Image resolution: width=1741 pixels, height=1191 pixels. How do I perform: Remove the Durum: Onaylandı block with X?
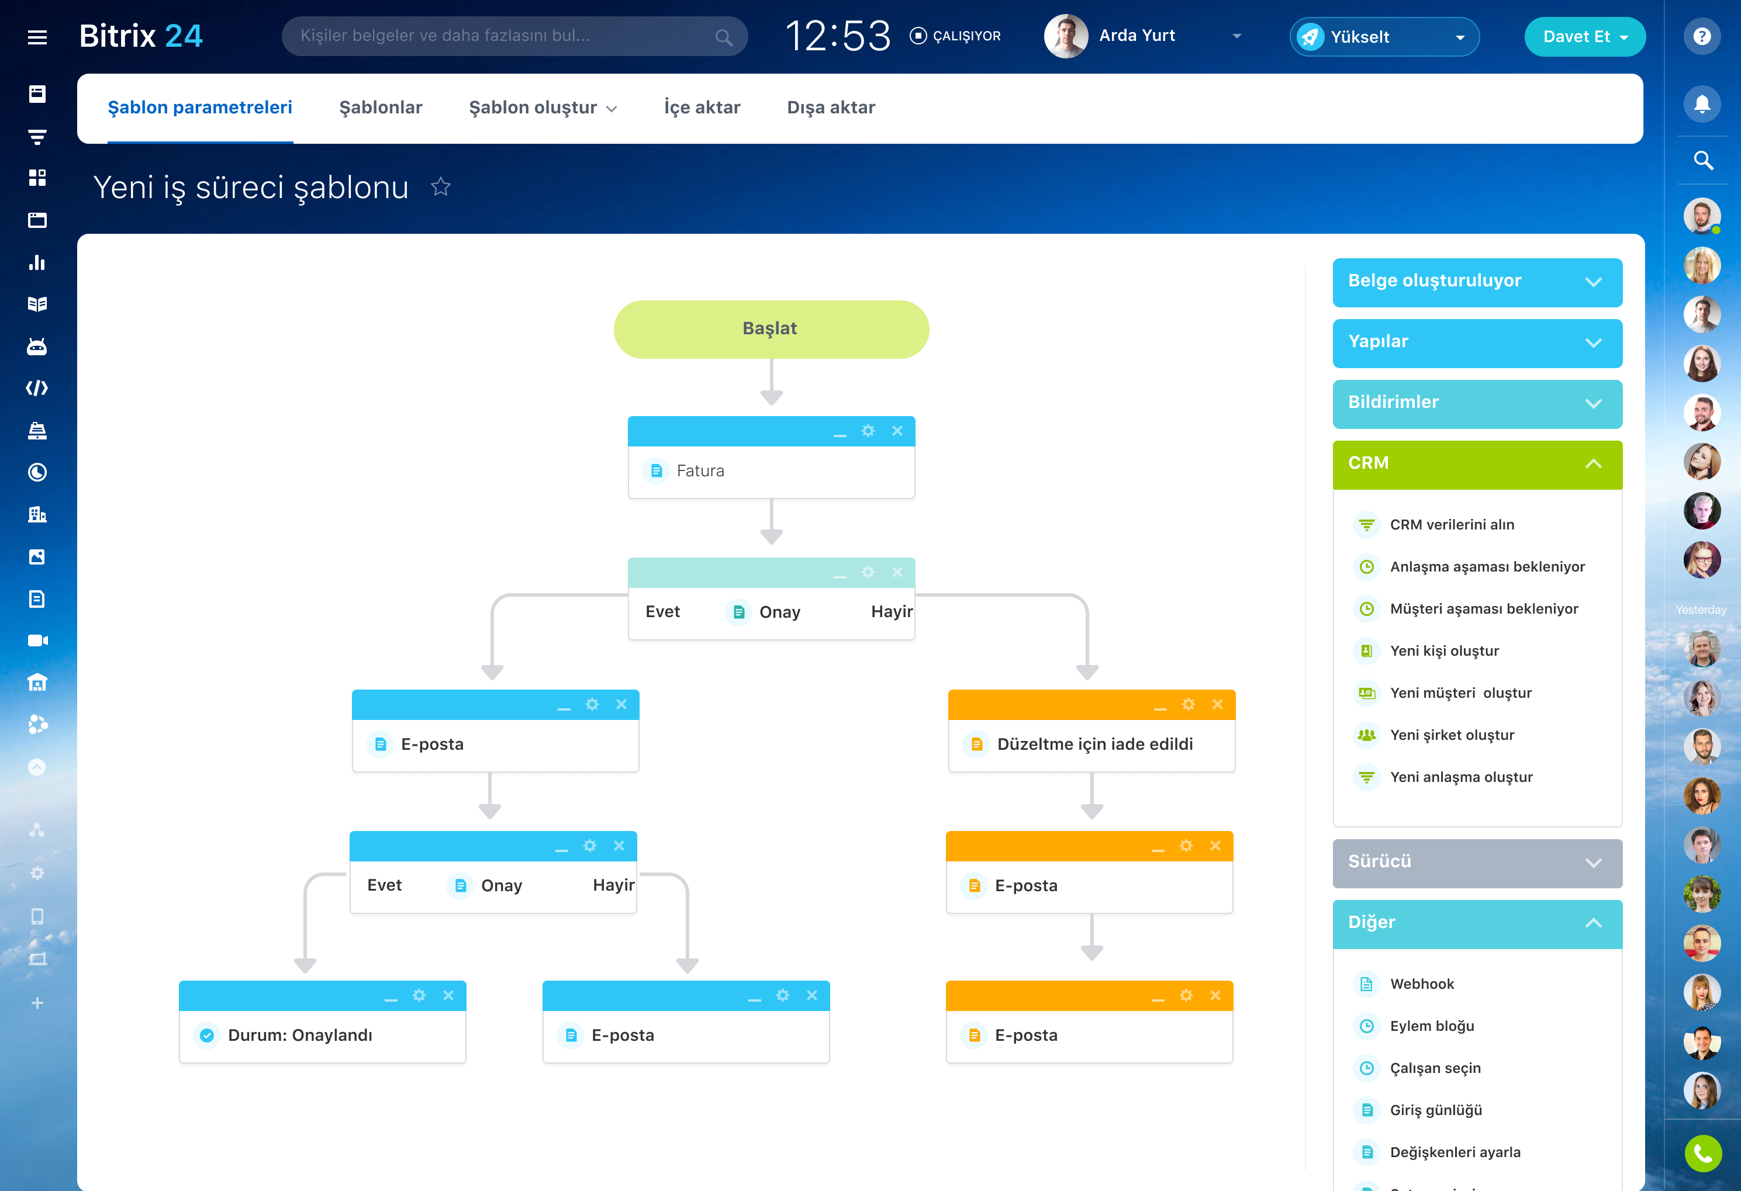448,995
